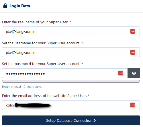The height and width of the screenshot is (127, 143).
Task: Open password manager icon in username field
Action: coord(132,52)
